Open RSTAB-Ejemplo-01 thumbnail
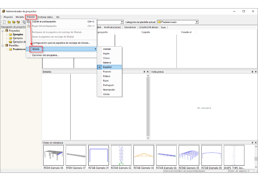Screen dimensions: 258x181 [x=98, y=155]
